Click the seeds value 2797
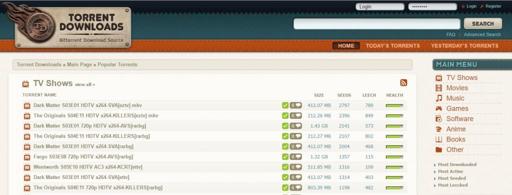 point(344,105)
